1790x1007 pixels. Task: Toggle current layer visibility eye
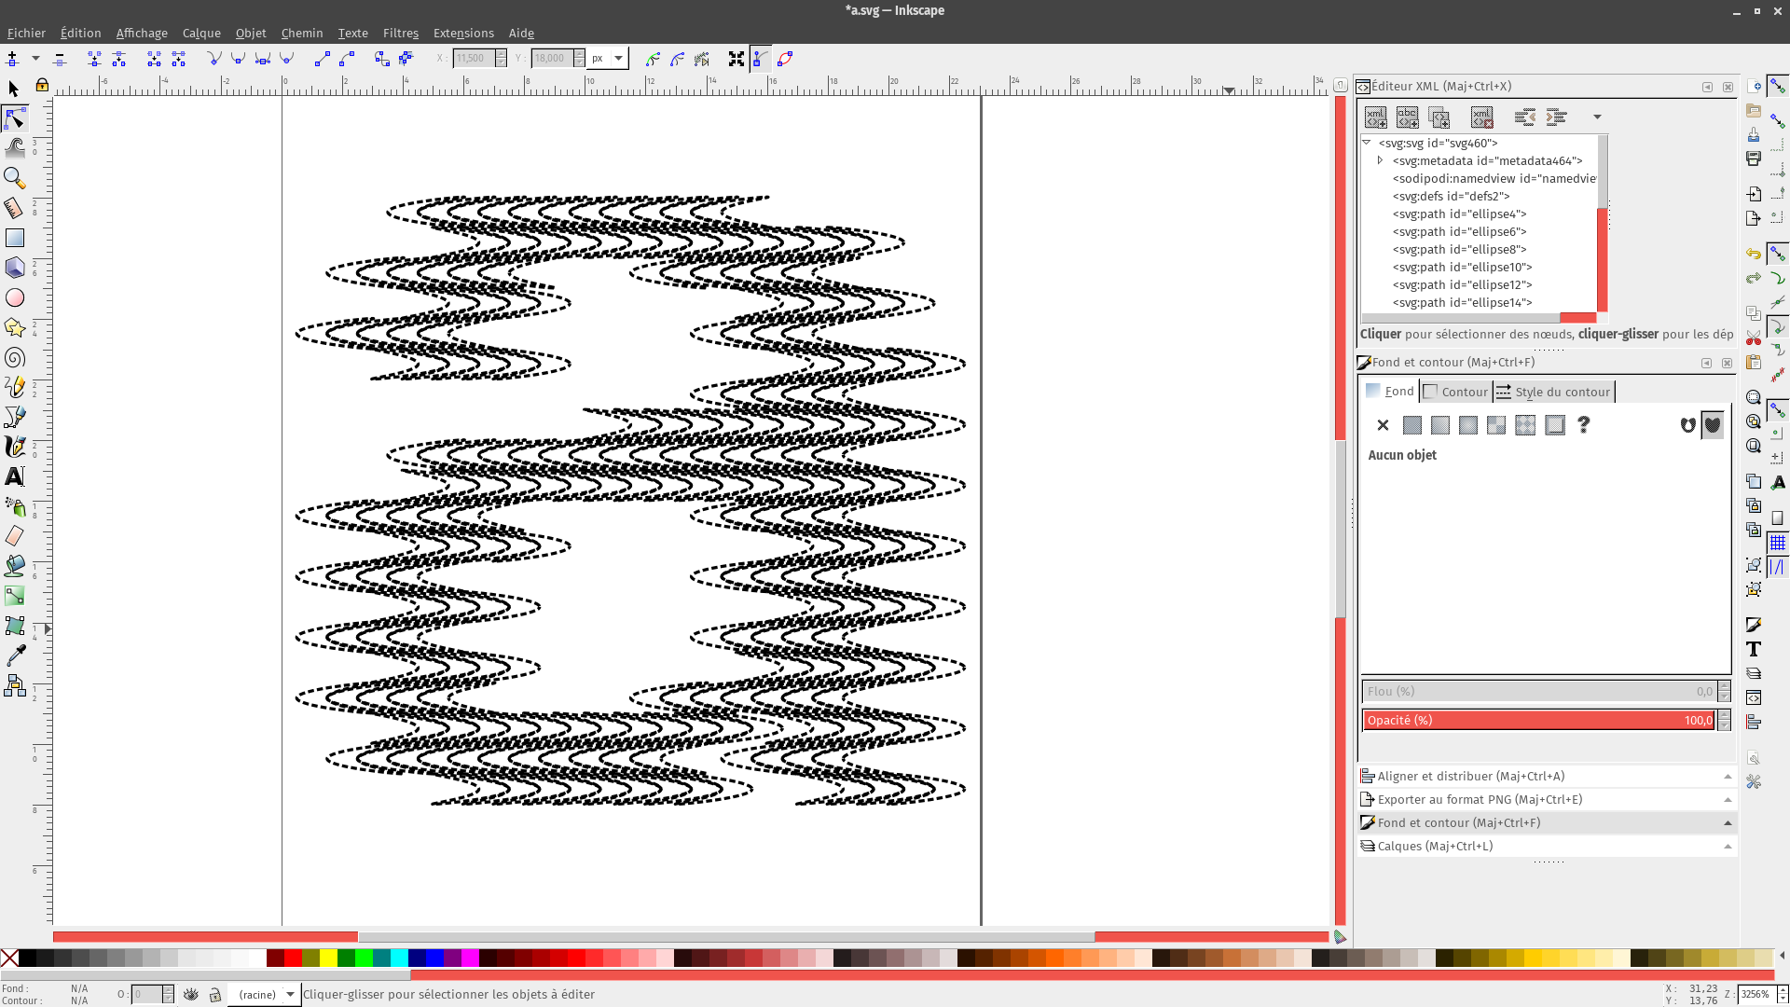(191, 994)
